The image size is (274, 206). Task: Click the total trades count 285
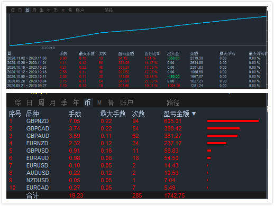point(137,195)
